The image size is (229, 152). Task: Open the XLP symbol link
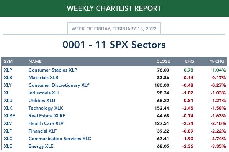pyautogui.click(x=8, y=70)
